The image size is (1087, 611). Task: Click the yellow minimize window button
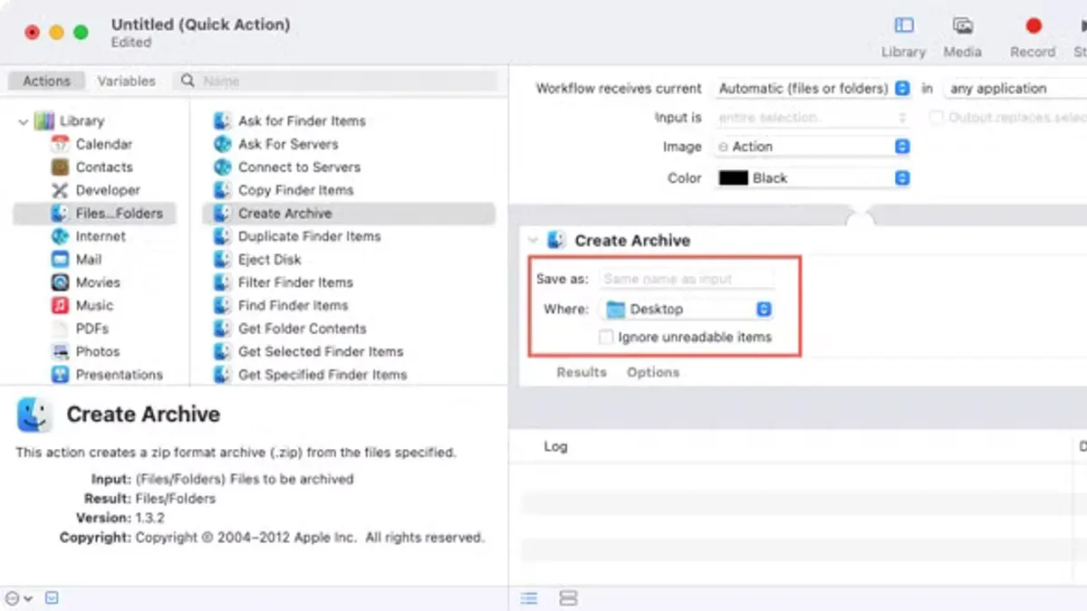point(56,33)
